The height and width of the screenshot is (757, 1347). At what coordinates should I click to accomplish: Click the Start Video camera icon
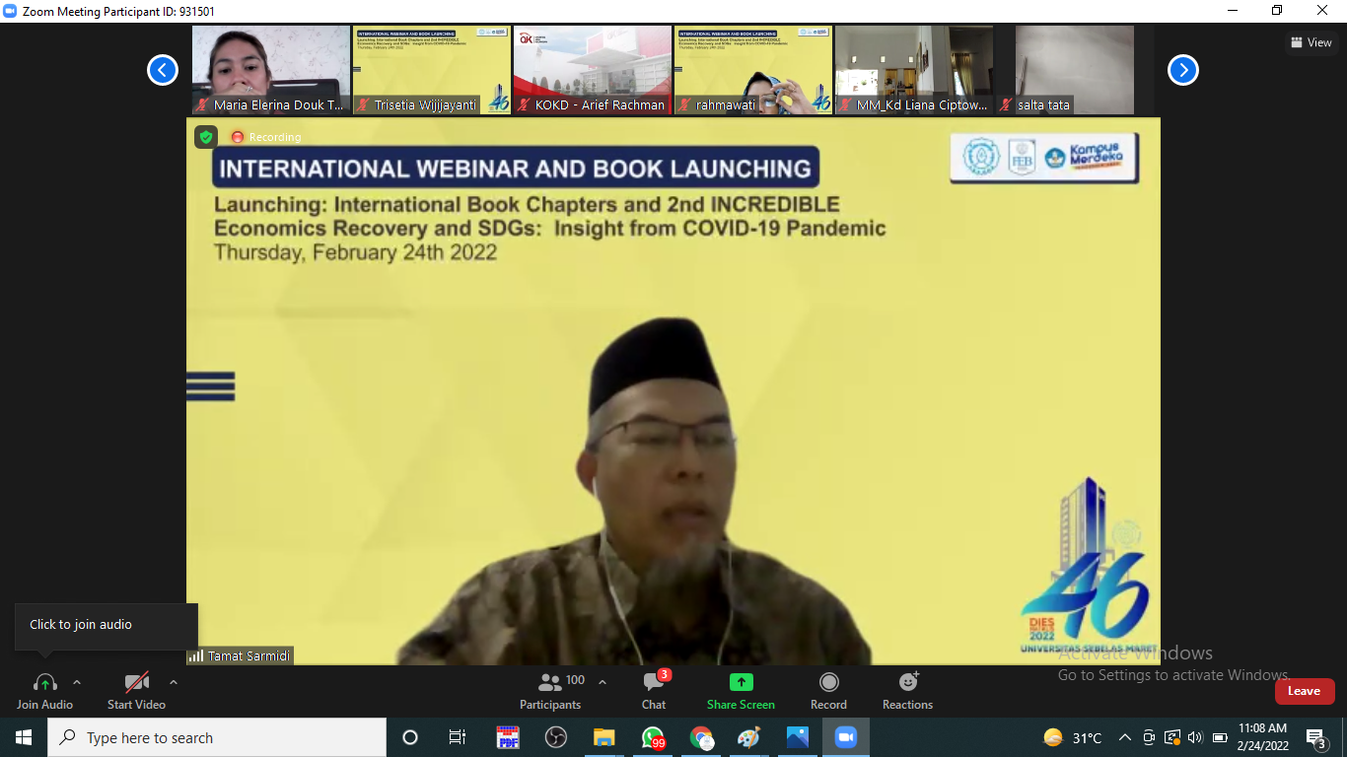click(136, 682)
